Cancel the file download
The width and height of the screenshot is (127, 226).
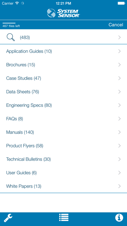pyautogui.click(x=116, y=25)
